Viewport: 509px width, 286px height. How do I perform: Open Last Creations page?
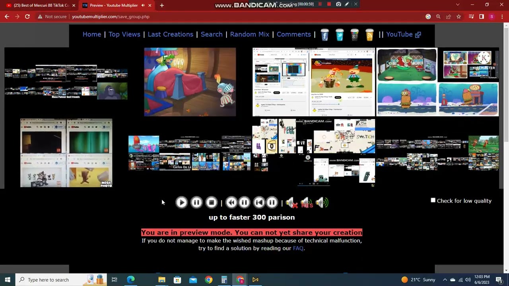[x=170, y=34]
